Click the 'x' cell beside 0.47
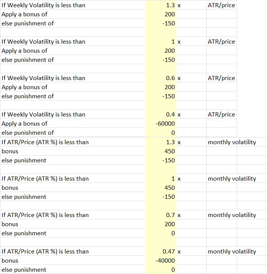 point(192,251)
